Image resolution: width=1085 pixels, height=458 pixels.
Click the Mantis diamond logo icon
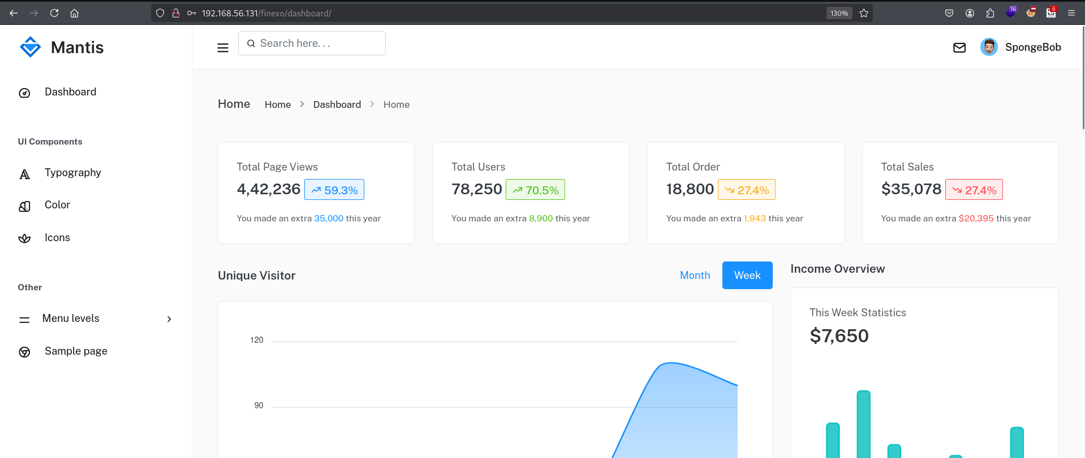(x=31, y=47)
